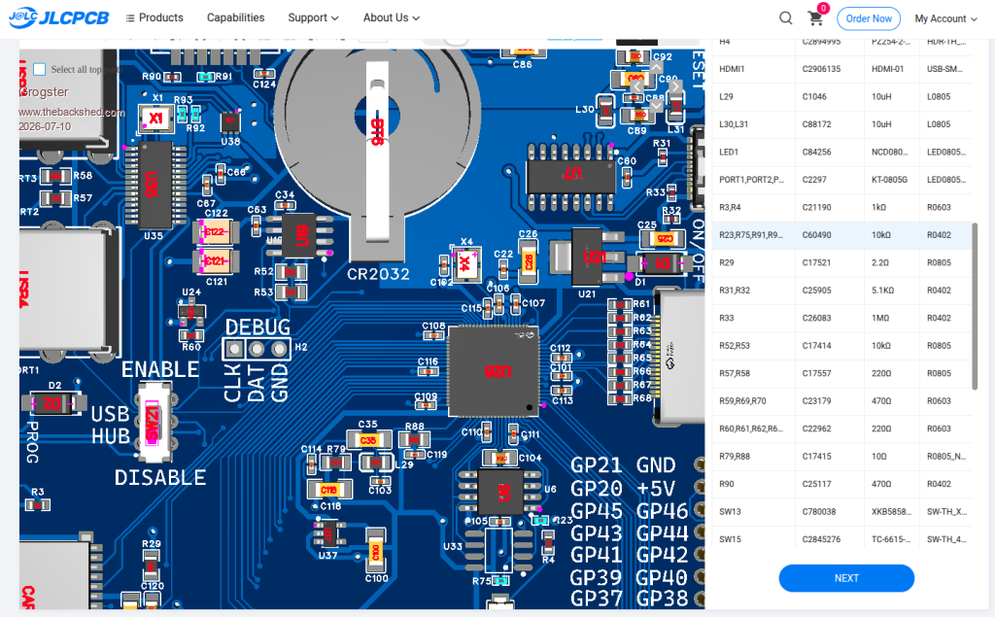Select the SW13 parts row

click(x=842, y=512)
